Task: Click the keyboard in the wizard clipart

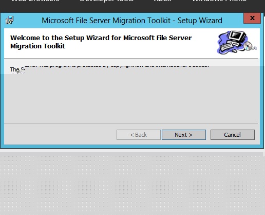Action: [x=226, y=47]
